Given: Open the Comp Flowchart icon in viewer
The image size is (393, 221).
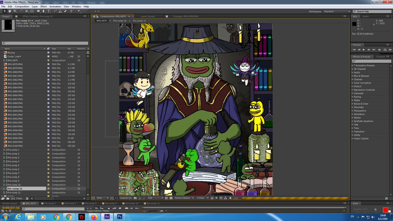Looking at the screenshot, I should click(x=225, y=198).
